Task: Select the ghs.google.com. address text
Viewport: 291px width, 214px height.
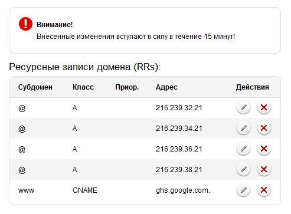Action: tap(183, 190)
